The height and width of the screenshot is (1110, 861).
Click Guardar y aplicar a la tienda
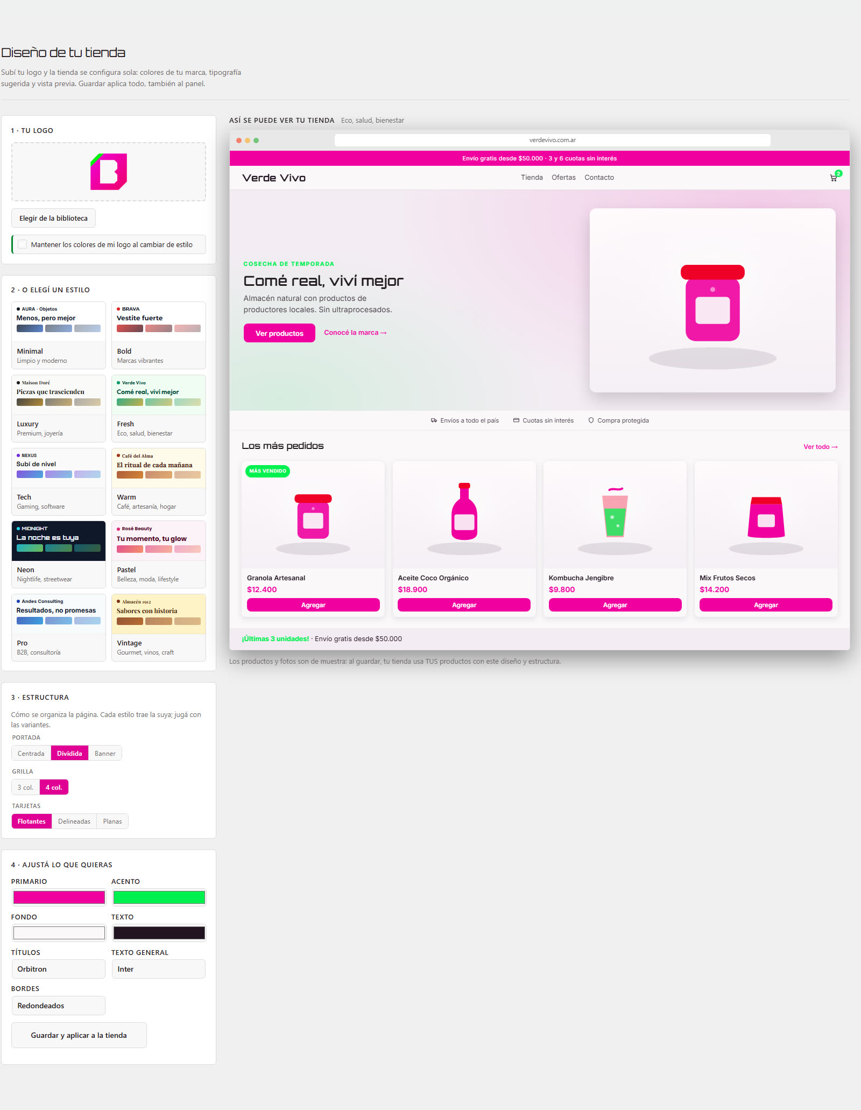(79, 1035)
